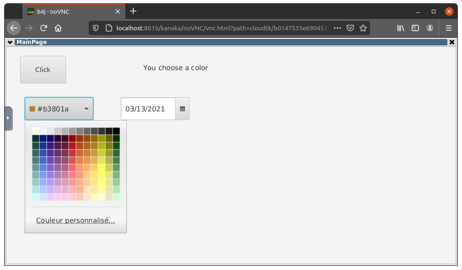Screen dimensions: 462x270
Task: Open the Couleur personnalisé... link
Action: click(76, 220)
